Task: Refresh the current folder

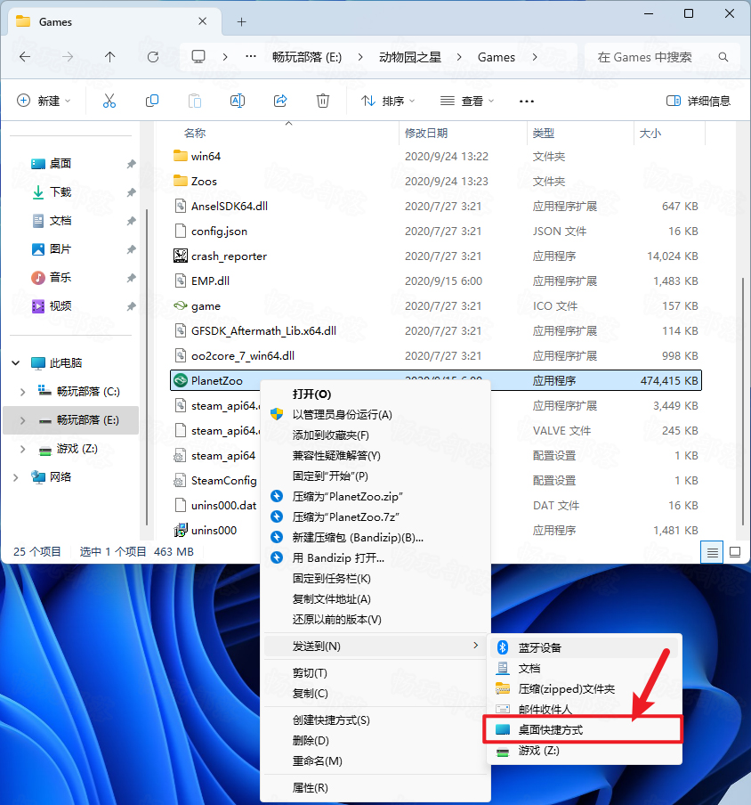Action: (153, 57)
